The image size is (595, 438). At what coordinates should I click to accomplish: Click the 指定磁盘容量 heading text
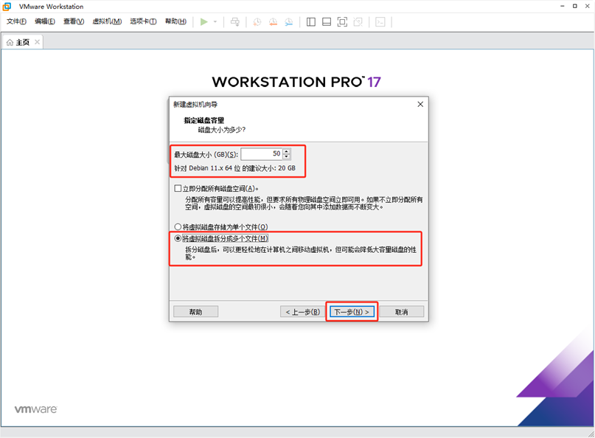coord(203,120)
